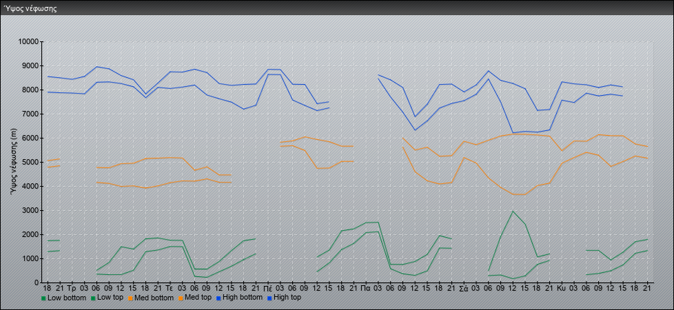Screen dimensions: 674x310
Task: Click the 'Ύψος νέφωσης (m)' vertical axis title
Action: [14, 162]
